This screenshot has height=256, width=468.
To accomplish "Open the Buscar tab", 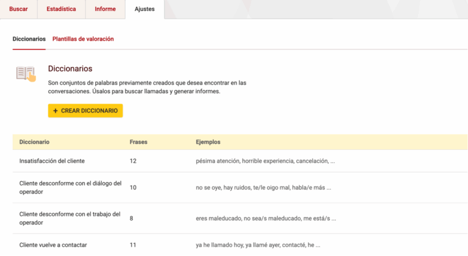I will [x=18, y=9].
